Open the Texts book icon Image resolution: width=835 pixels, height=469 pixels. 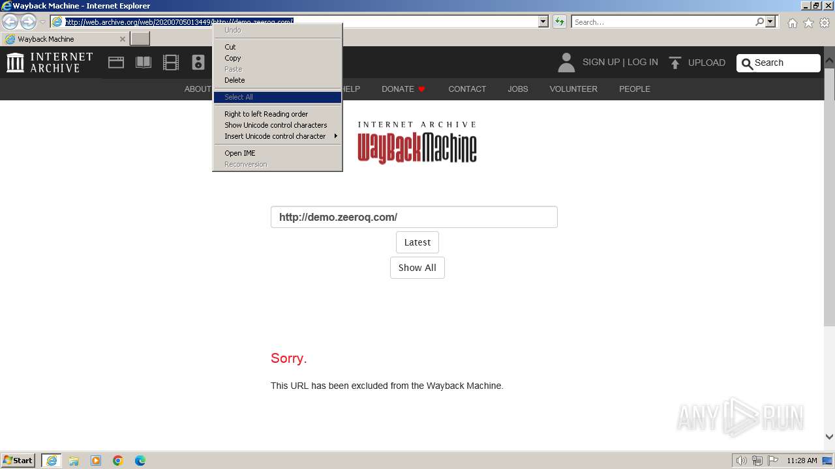144,63
